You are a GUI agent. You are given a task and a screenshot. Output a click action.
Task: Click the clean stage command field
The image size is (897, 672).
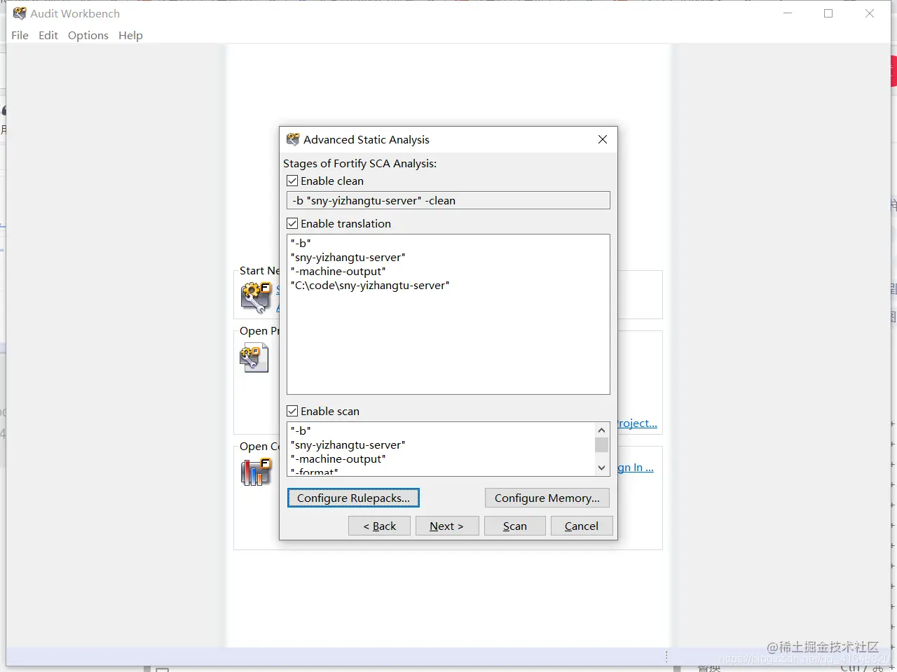[448, 200]
